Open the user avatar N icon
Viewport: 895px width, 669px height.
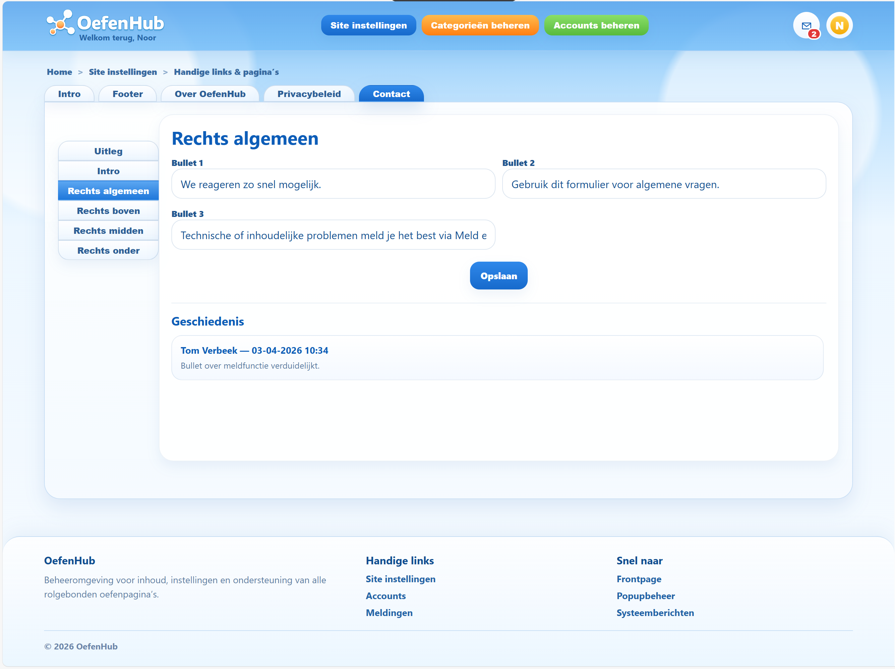(x=839, y=26)
